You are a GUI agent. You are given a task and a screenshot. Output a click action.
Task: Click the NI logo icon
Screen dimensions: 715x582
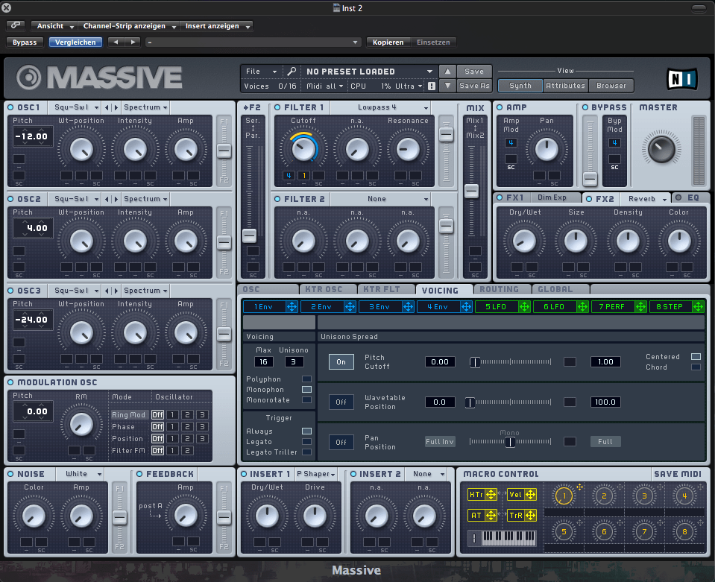coord(681,78)
